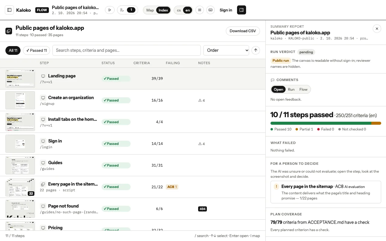Click the steps passed progress bar
This screenshot has height=241, width=386.
pyautogui.click(x=326, y=123)
